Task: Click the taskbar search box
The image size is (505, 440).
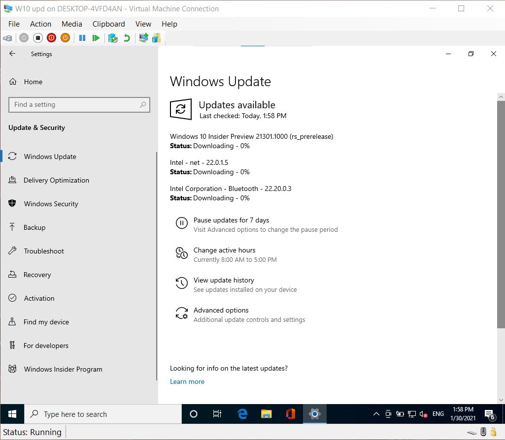Action: (103, 414)
